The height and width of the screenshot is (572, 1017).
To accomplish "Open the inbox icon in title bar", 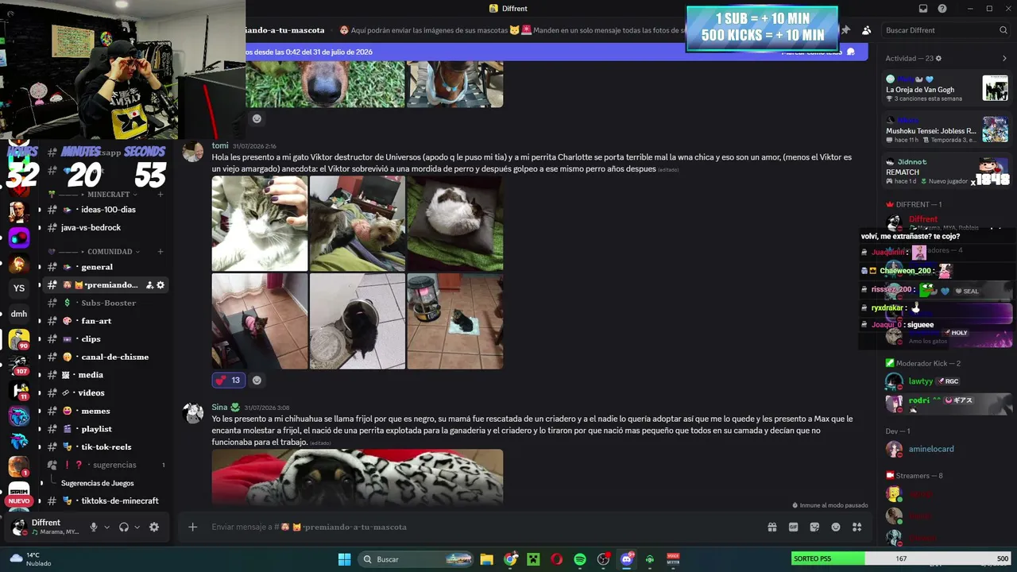I will (x=923, y=9).
